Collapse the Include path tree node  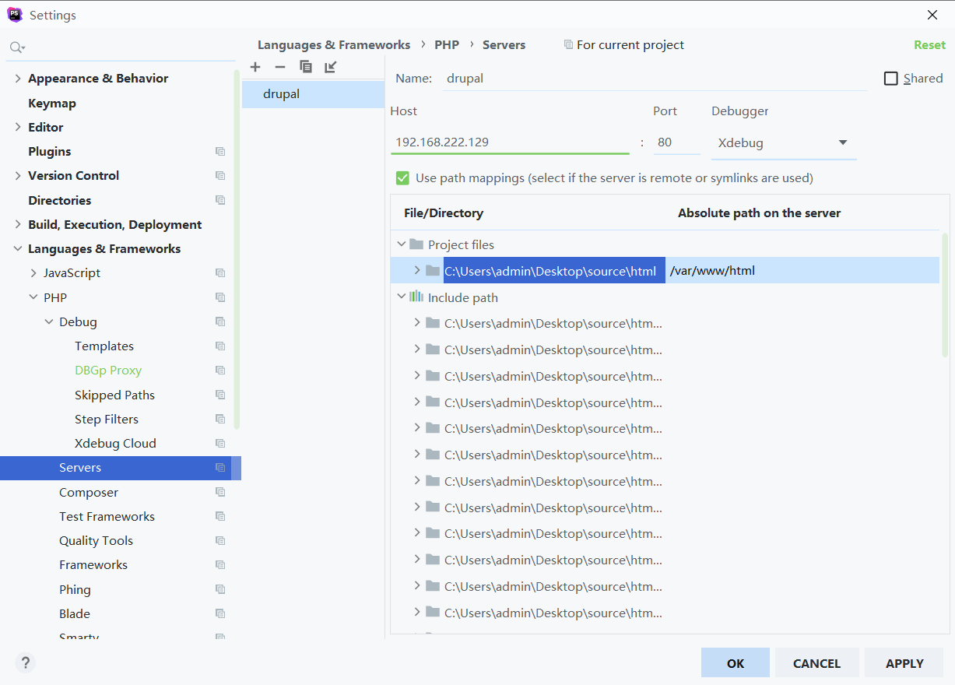pos(402,297)
